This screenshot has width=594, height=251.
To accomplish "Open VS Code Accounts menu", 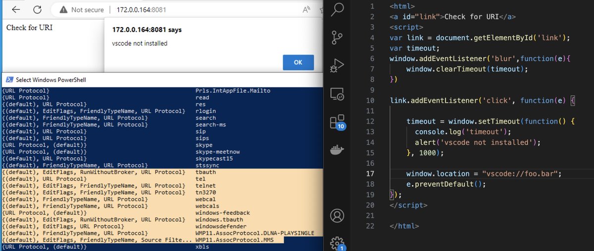I will tap(337, 215).
